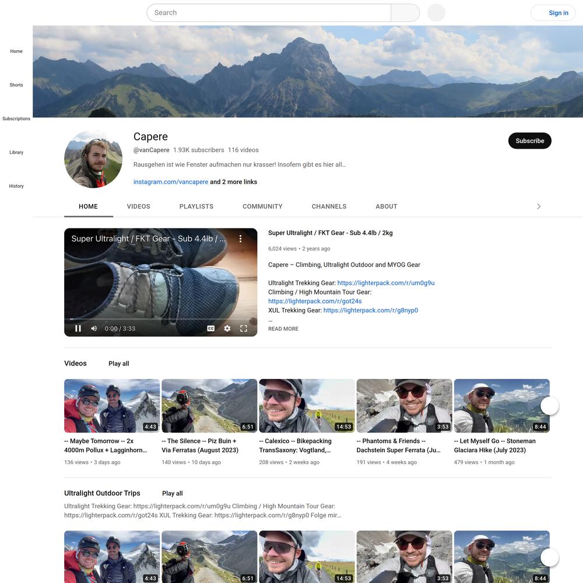Subscribe to the Capere channel
This screenshot has height=583, width=583.
(x=529, y=141)
